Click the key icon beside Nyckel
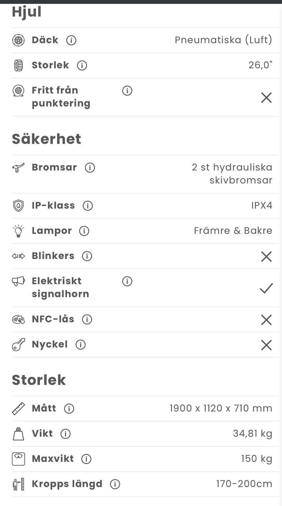This screenshot has width=282, height=506. (18, 345)
